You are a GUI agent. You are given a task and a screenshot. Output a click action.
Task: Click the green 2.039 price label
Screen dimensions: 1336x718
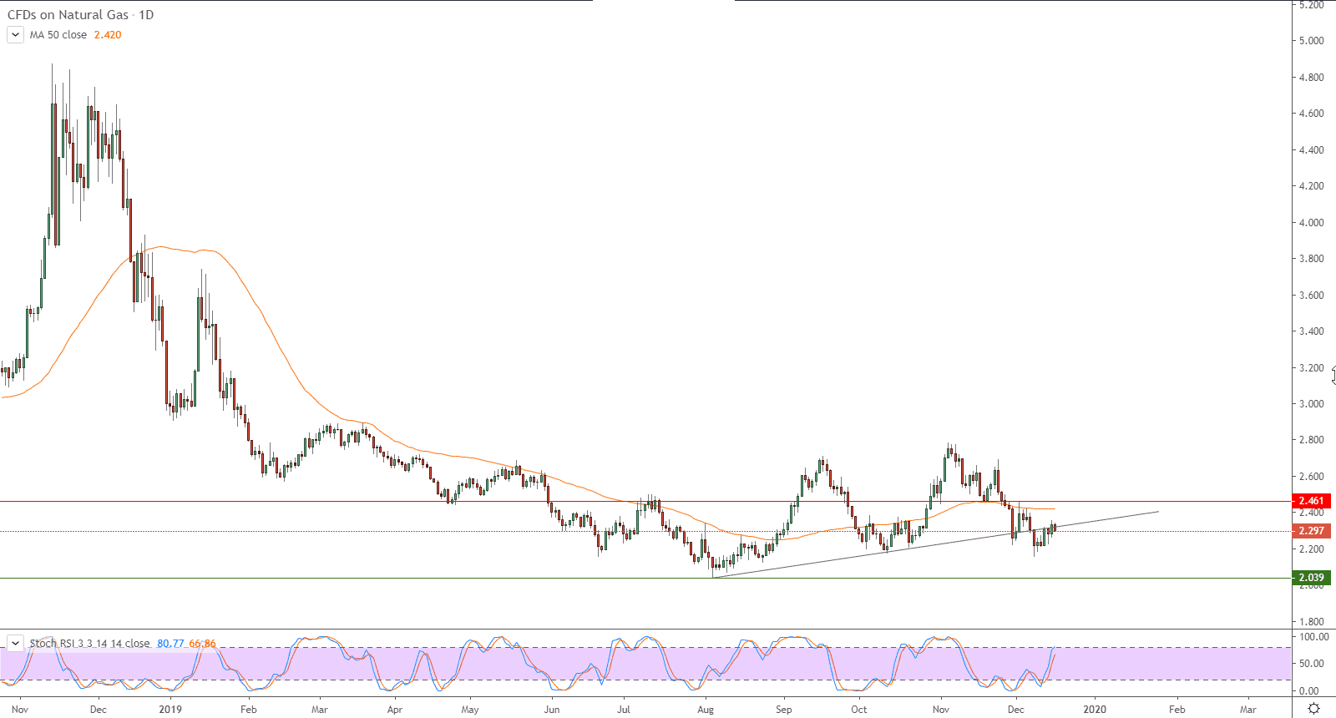[1311, 578]
